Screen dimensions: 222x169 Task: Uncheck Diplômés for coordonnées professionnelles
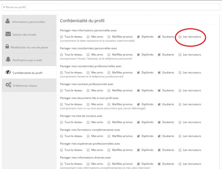click(138, 72)
